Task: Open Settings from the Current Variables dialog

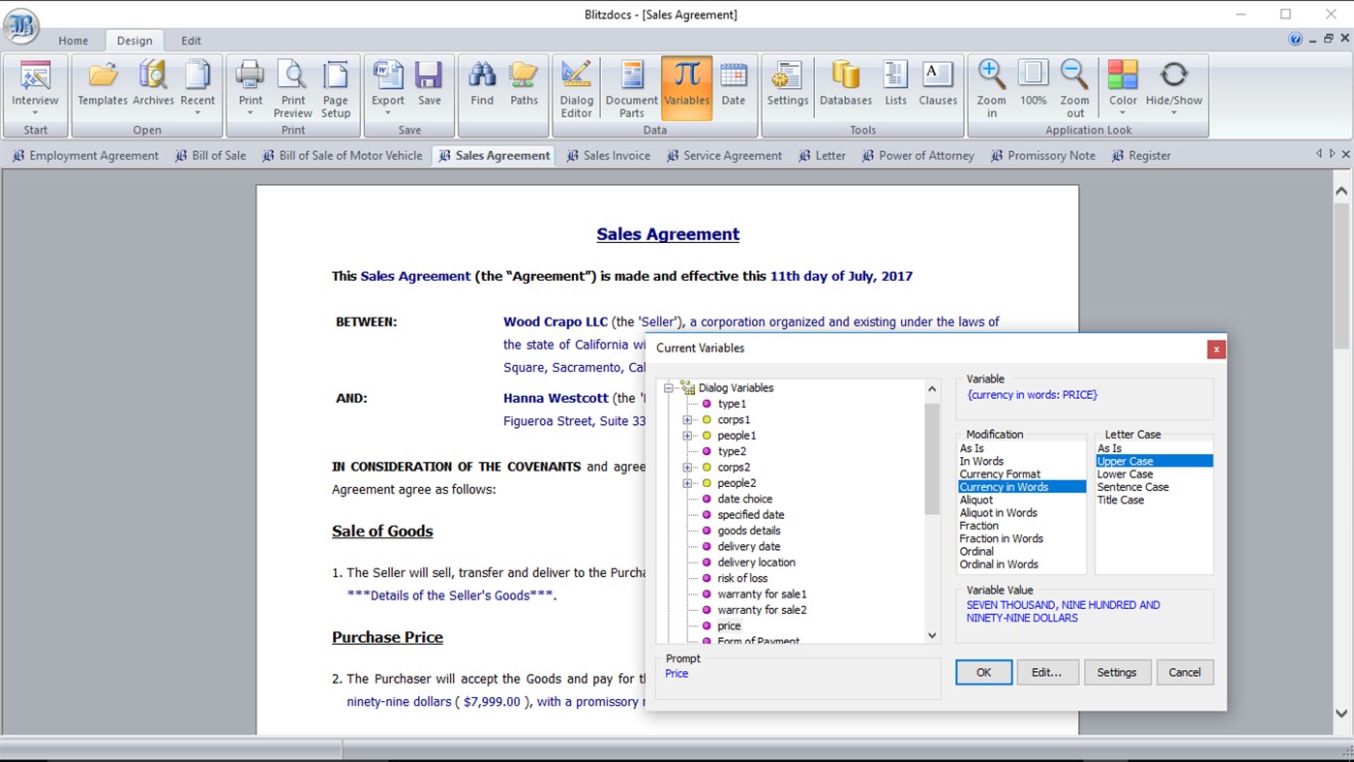Action: click(x=1117, y=671)
